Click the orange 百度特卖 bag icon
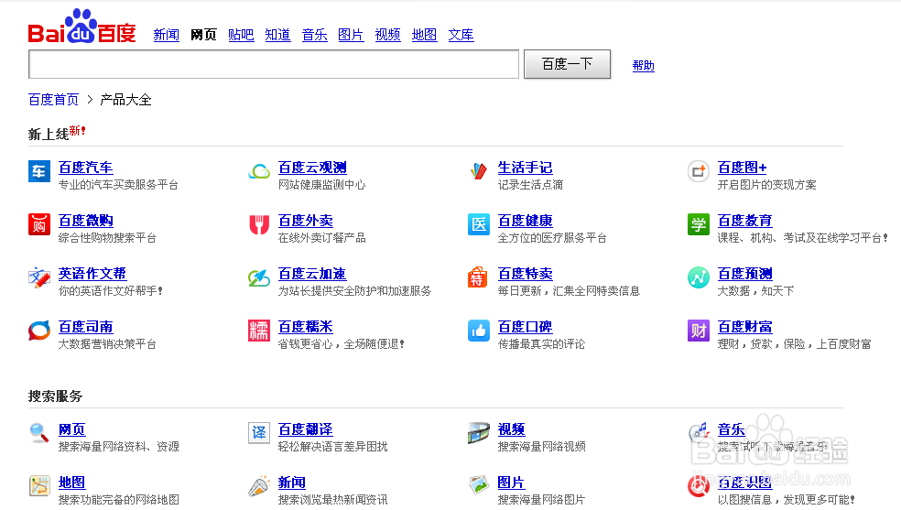Screen dimensions: 901x510 coord(478,277)
